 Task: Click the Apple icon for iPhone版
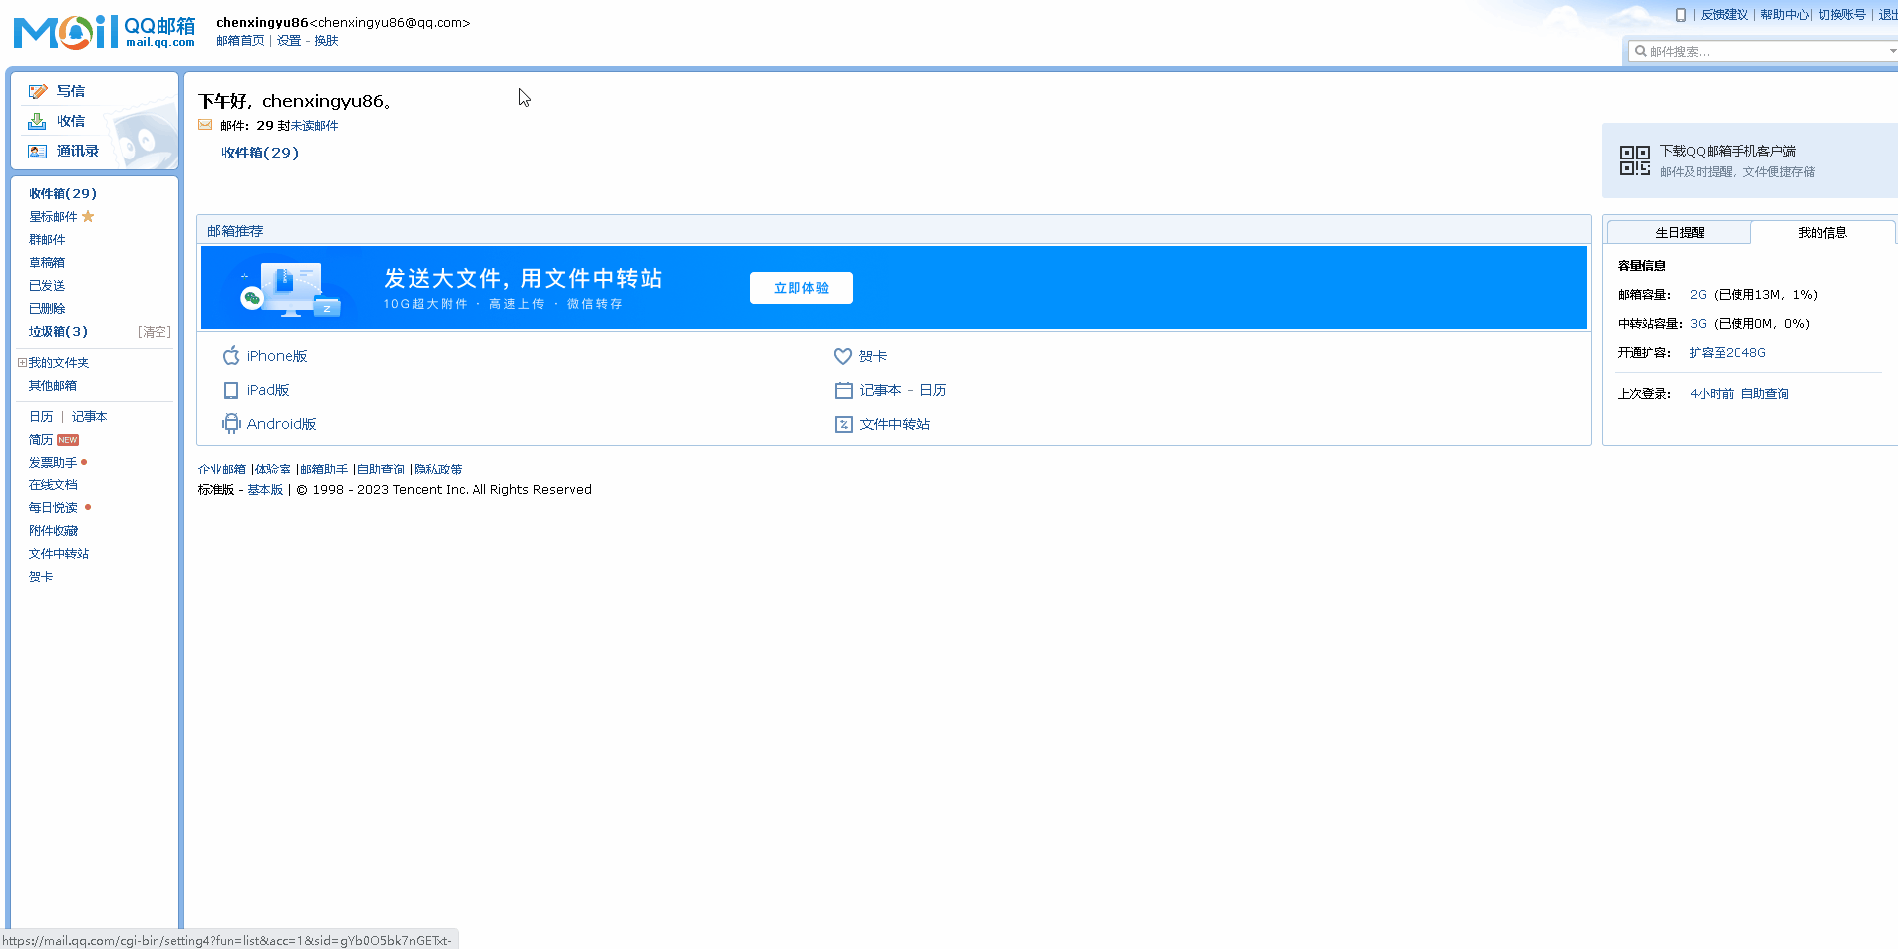231,356
